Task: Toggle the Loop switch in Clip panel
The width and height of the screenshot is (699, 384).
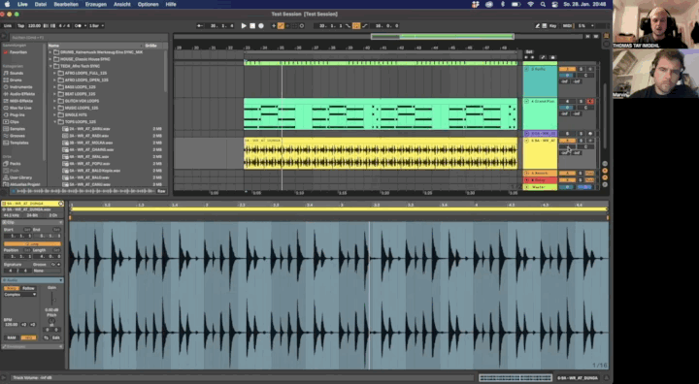Action: click(33, 244)
